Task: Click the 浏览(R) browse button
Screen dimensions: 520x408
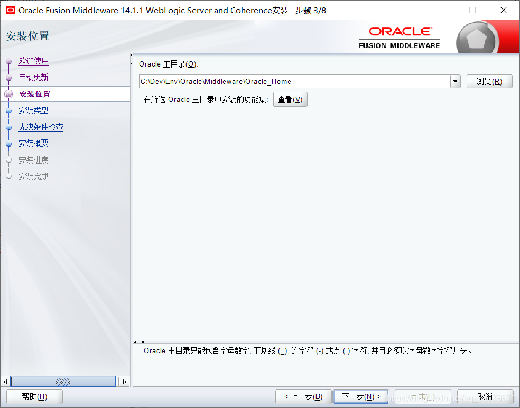Action: tap(489, 81)
